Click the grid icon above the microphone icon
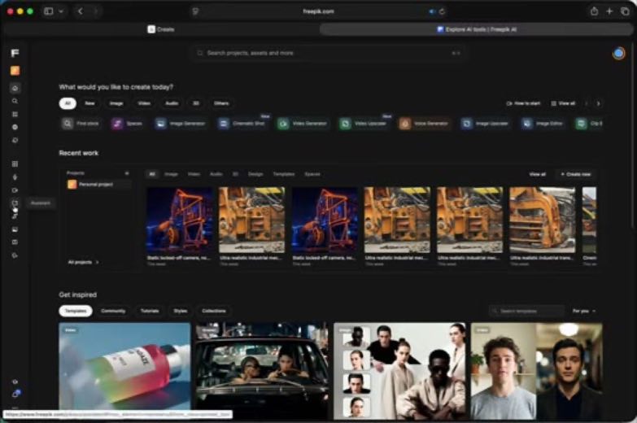637x423 pixels. 15,164
